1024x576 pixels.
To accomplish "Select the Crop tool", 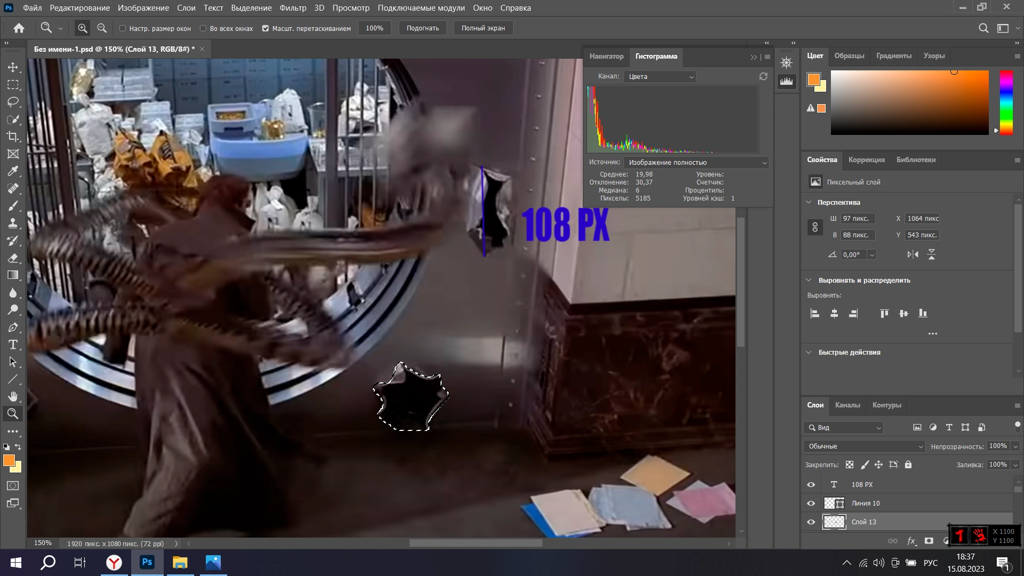I will (13, 137).
